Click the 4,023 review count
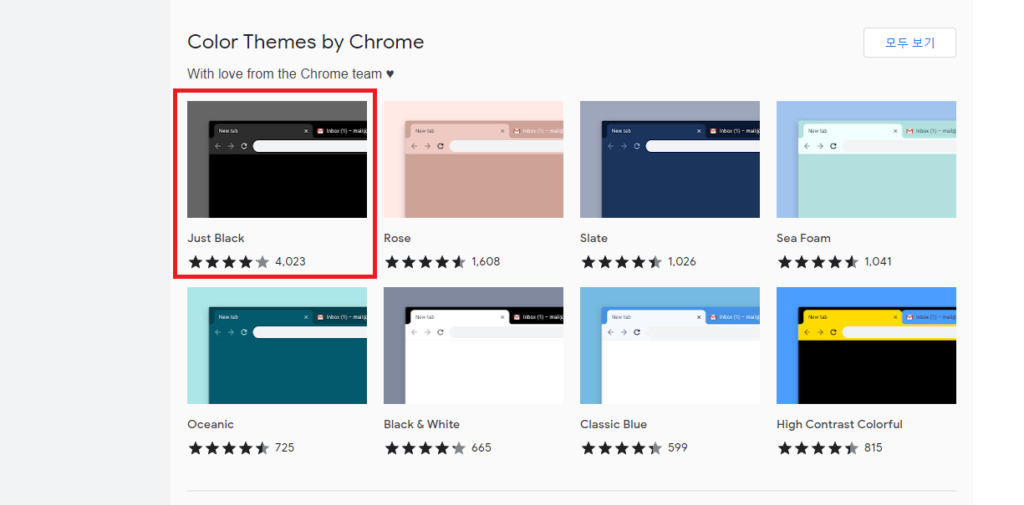This screenshot has height=505, width=1024. coord(290,261)
